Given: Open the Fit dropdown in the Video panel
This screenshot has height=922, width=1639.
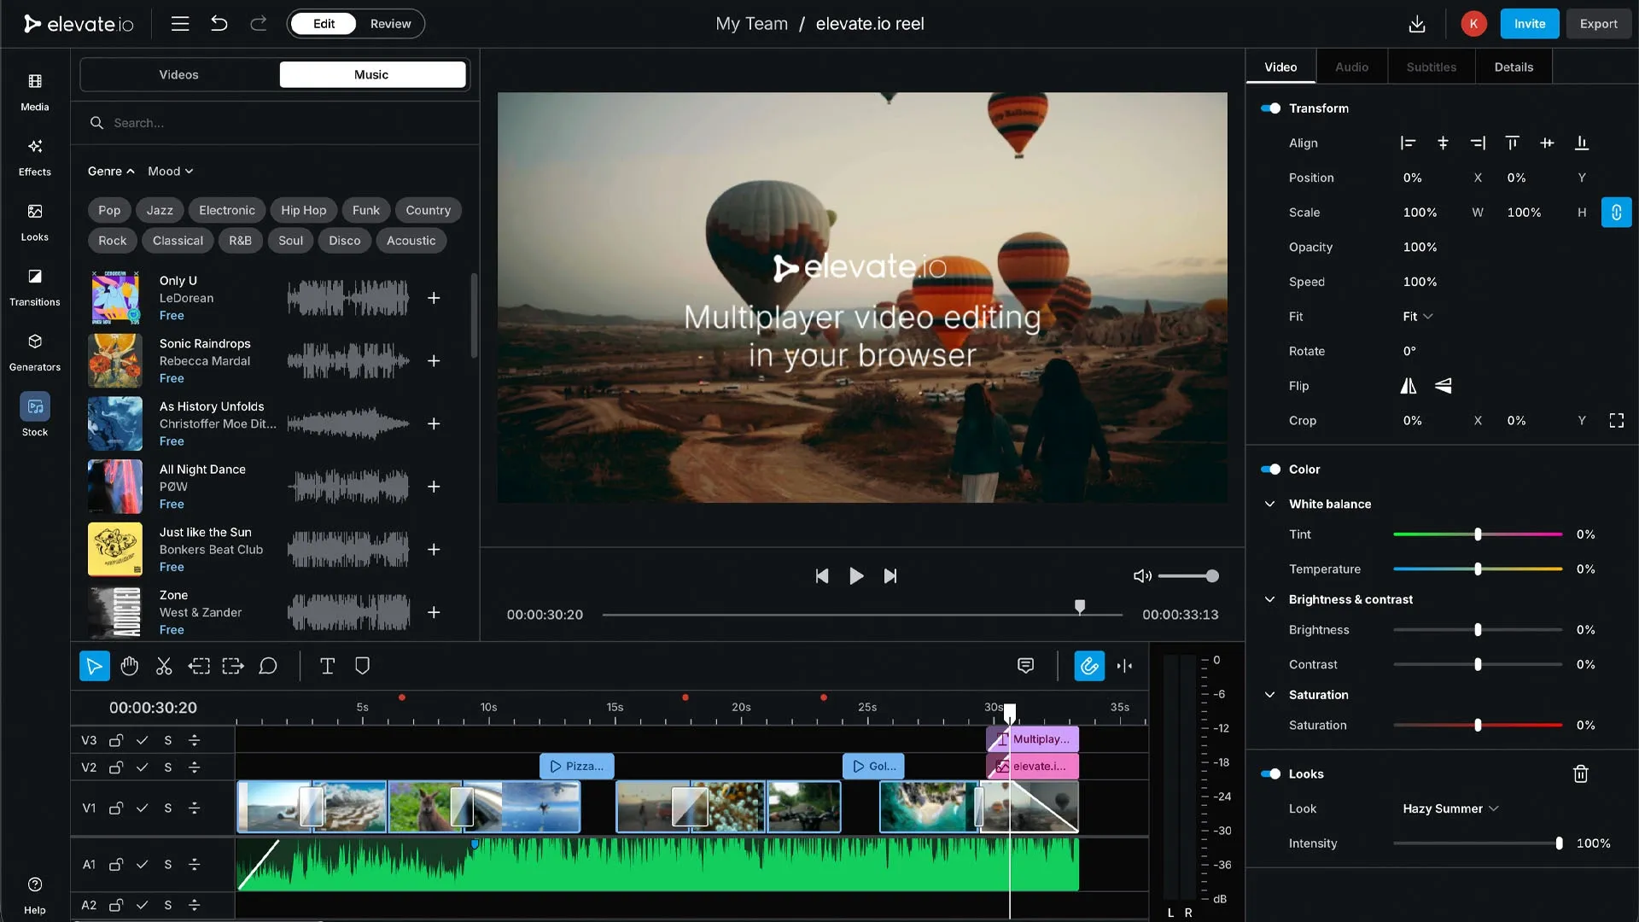Looking at the screenshot, I should [x=1417, y=316].
